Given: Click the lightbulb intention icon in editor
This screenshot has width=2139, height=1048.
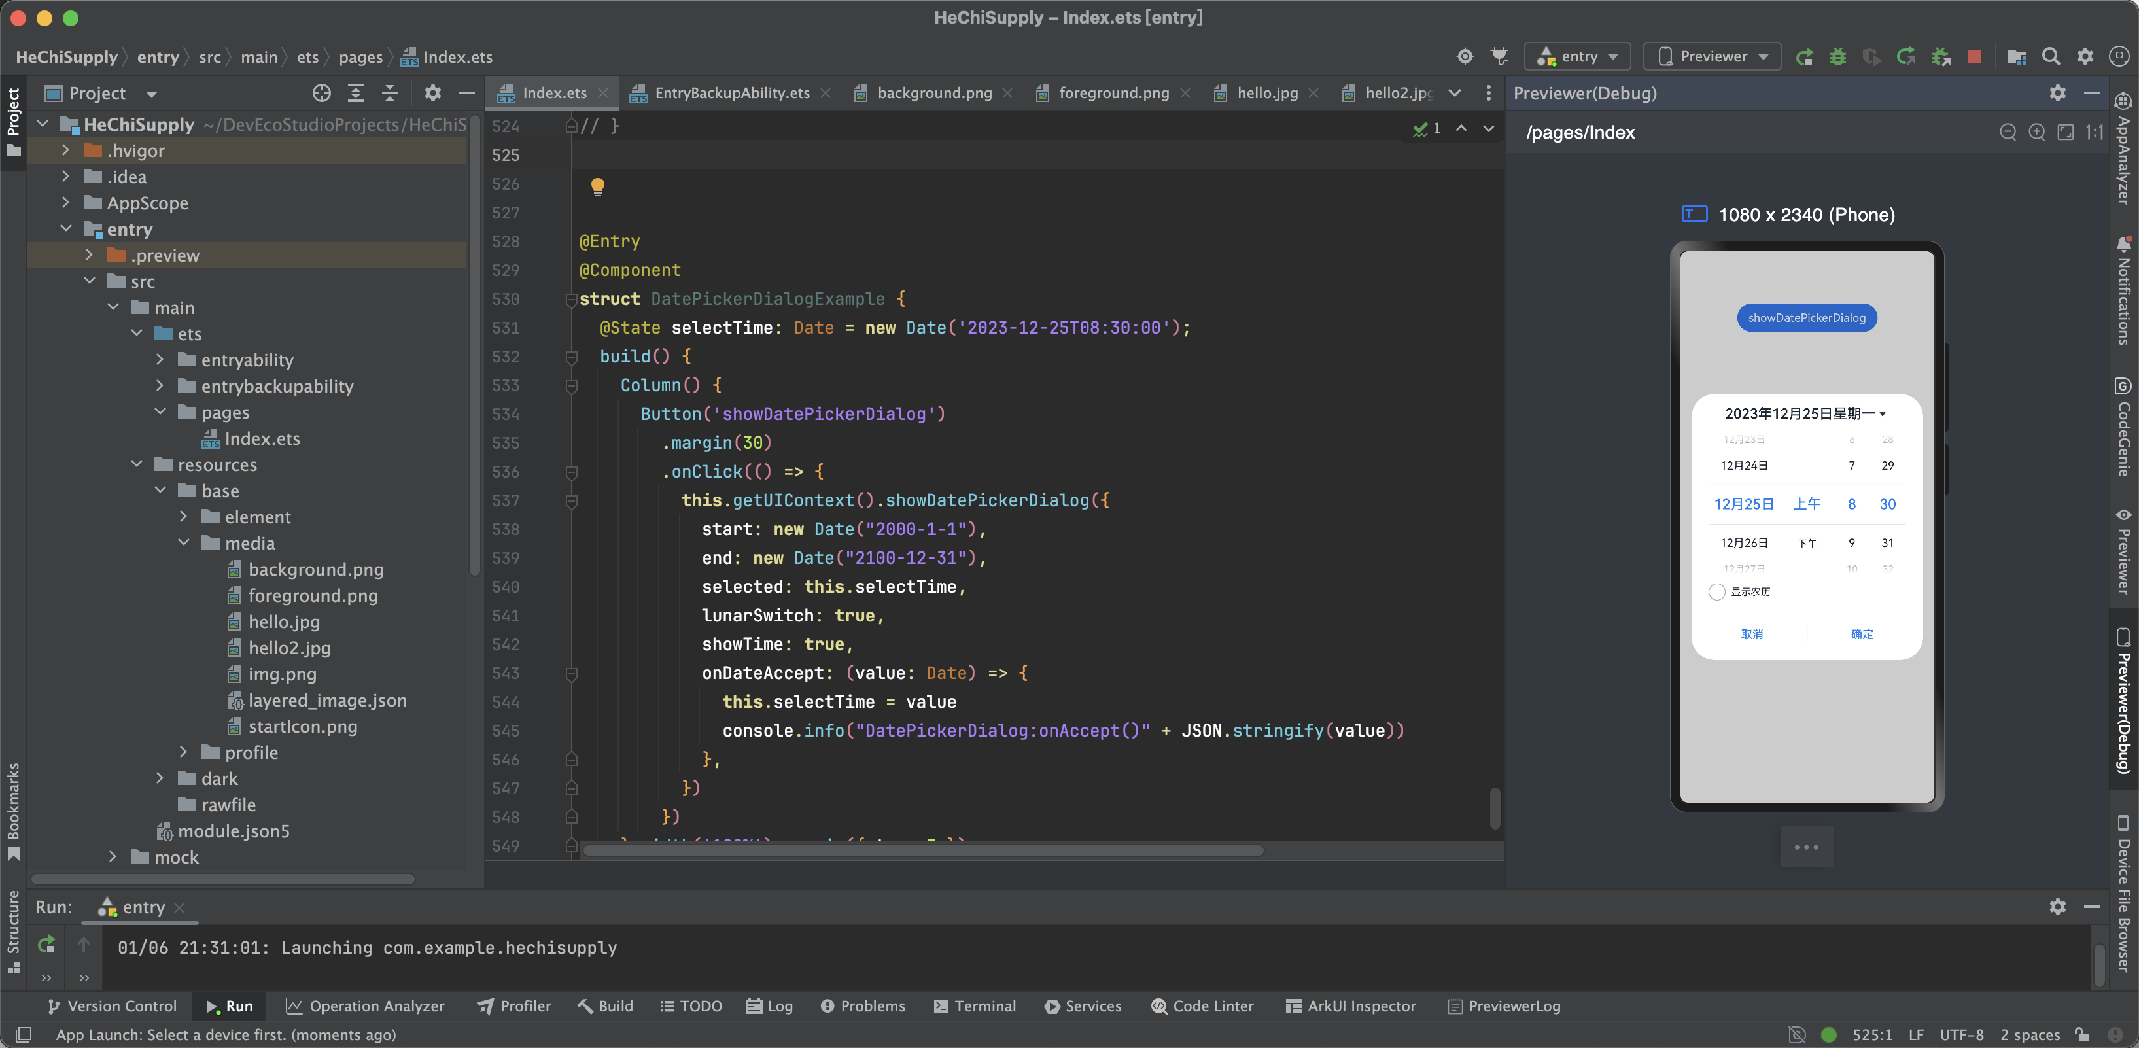Looking at the screenshot, I should [x=597, y=186].
